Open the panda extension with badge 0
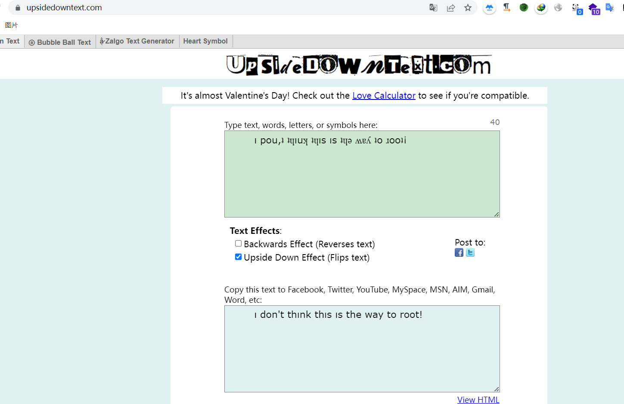The height and width of the screenshot is (404, 624). (577, 9)
